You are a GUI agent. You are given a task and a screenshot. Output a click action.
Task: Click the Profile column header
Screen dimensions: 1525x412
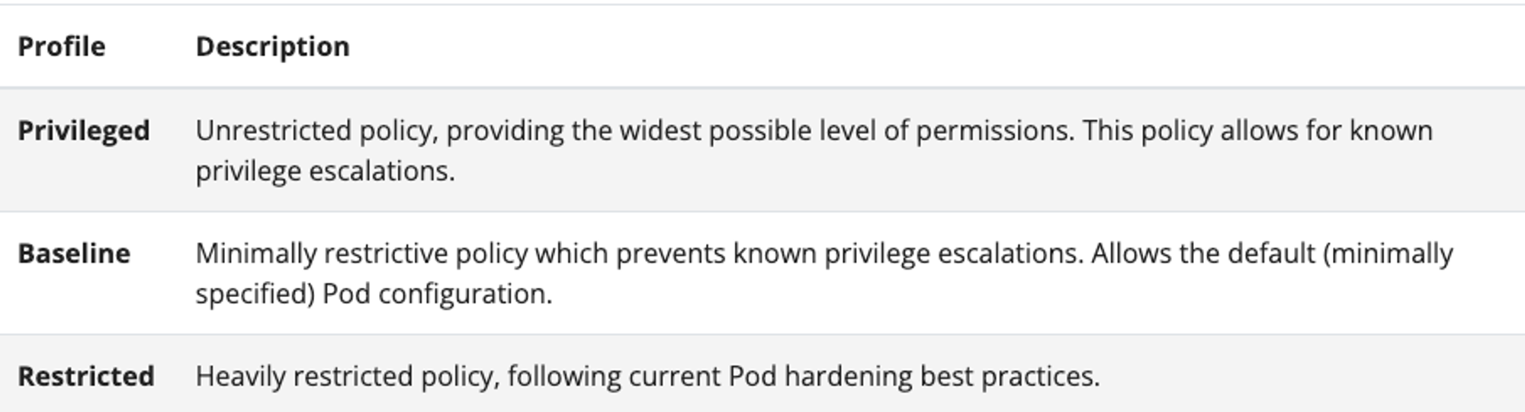(x=61, y=46)
